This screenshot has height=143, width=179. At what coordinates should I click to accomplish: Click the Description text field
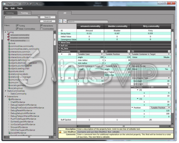(x=125, y=129)
